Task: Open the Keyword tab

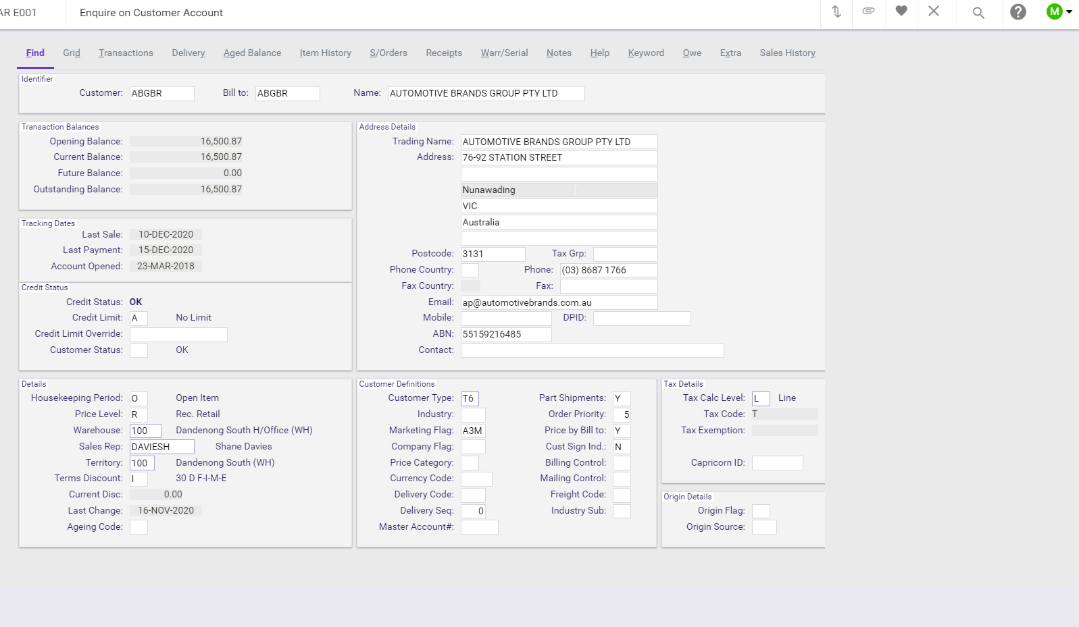Action: click(646, 53)
